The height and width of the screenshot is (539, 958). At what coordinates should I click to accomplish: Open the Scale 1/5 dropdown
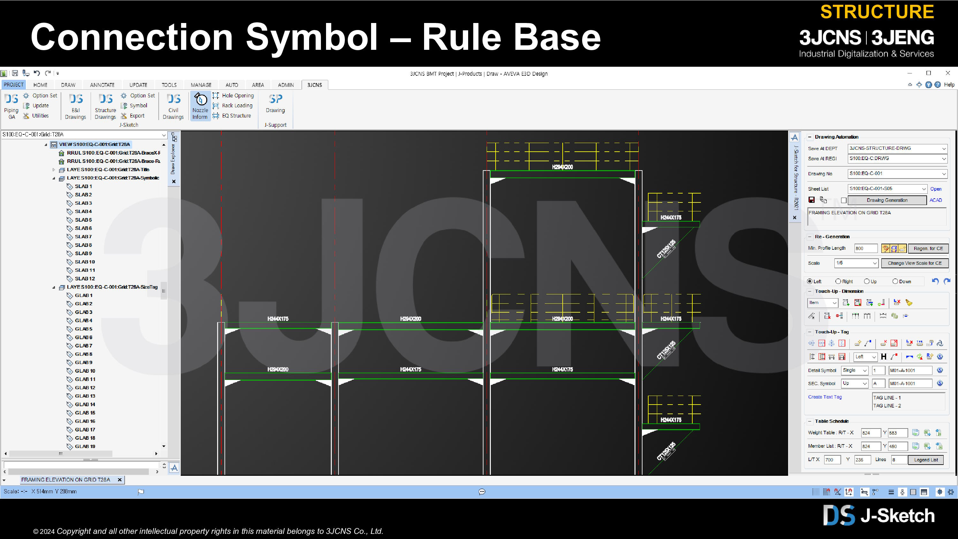point(875,263)
